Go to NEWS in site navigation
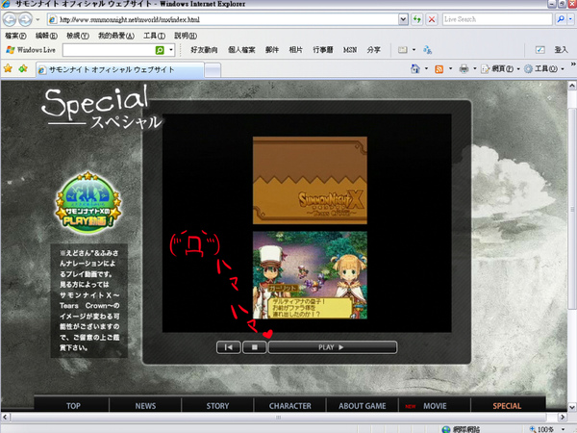This screenshot has height=433, width=577. point(145,406)
